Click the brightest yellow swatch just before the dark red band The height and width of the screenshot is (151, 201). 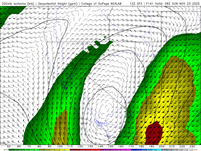[67, 150]
